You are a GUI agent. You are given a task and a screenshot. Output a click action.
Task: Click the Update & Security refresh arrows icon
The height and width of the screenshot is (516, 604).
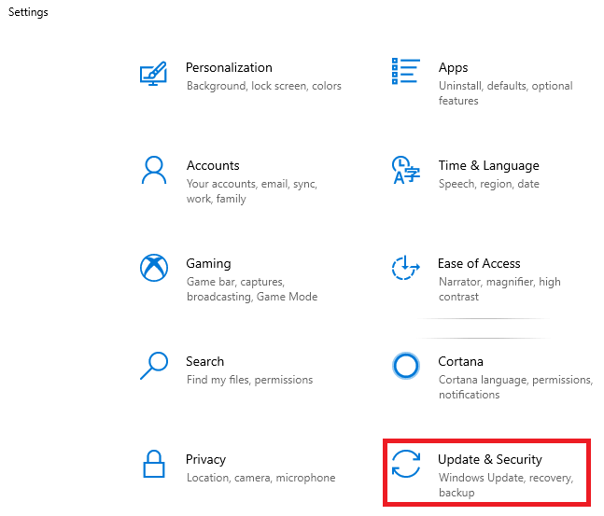click(405, 464)
